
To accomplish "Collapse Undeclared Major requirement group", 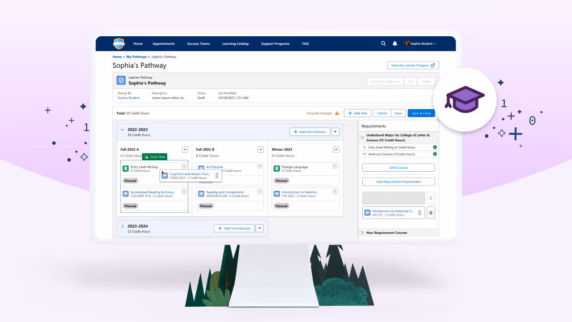I will pos(362,137).
